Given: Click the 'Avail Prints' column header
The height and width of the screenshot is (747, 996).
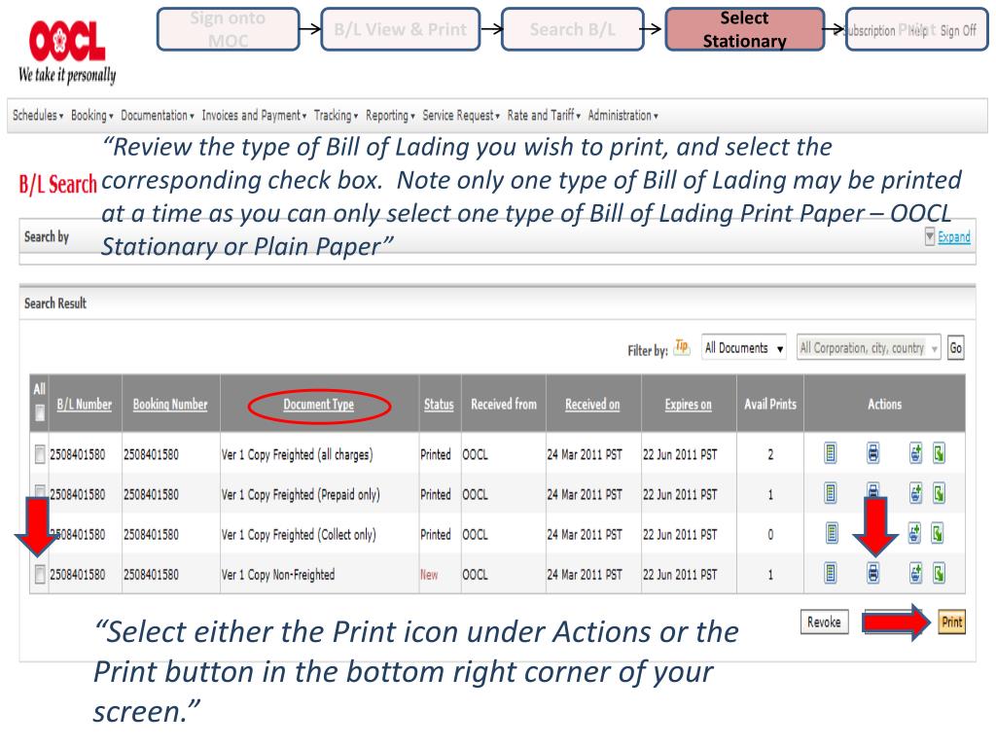Looking at the screenshot, I should tap(770, 404).
